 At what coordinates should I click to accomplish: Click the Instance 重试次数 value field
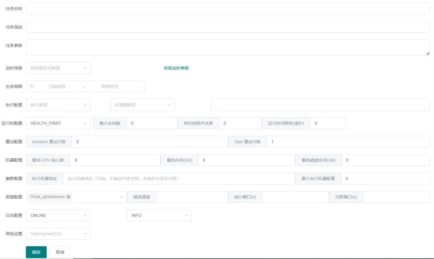150,142
